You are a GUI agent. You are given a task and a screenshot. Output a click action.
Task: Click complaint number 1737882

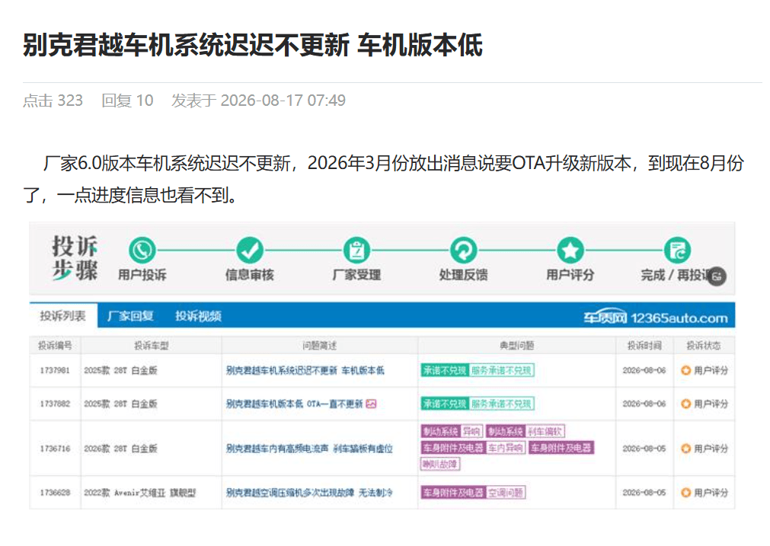click(55, 404)
